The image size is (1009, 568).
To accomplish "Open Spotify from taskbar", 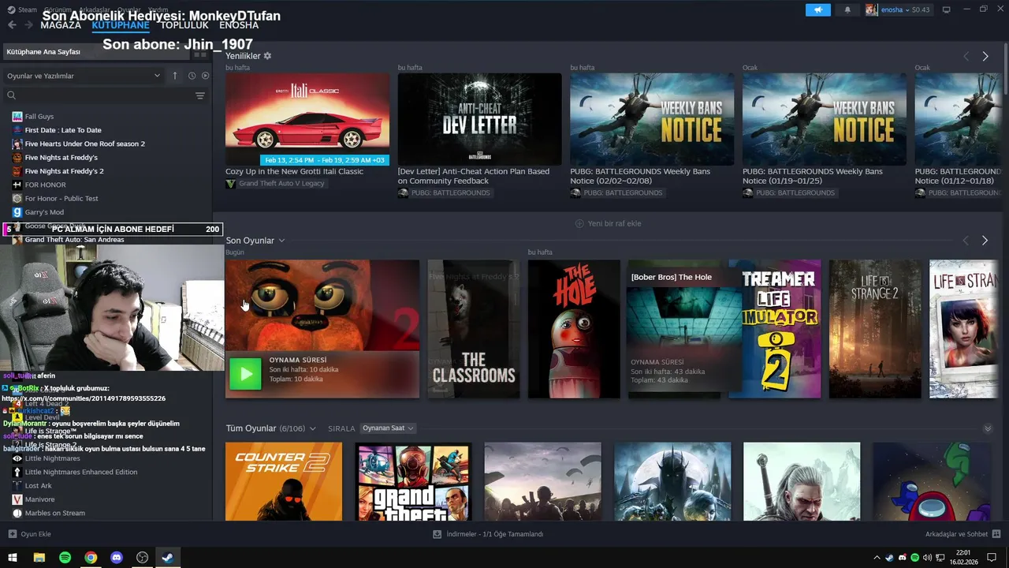I will pos(65,557).
